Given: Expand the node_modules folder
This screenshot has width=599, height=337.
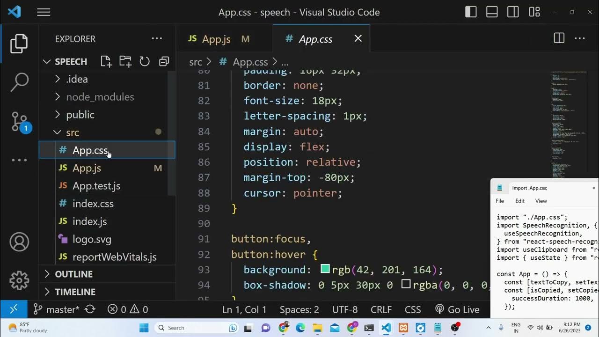Looking at the screenshot, I should [x=100, y=97].
